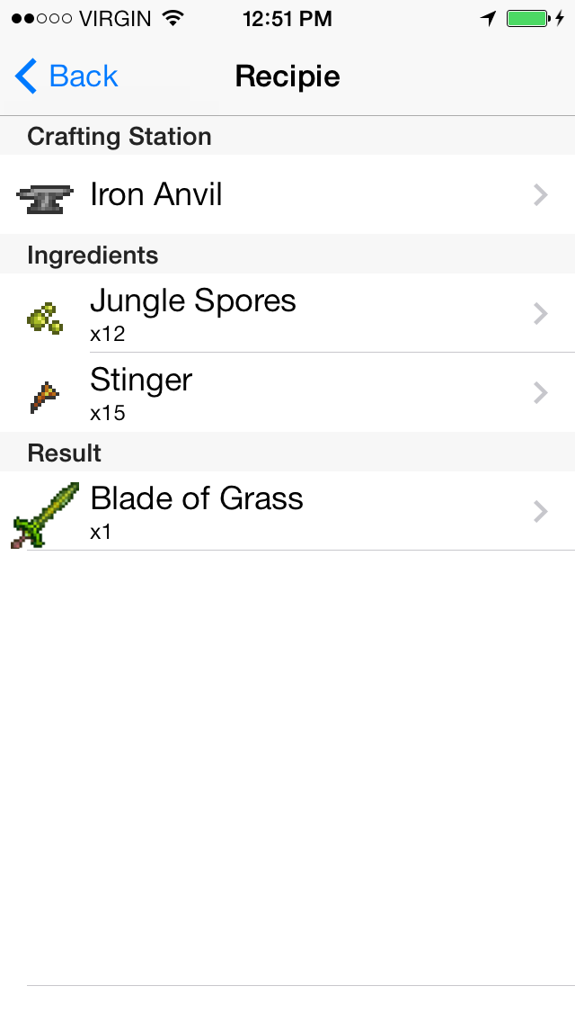
Task: Tap the Jungle Spores icon
Action: 44,317
